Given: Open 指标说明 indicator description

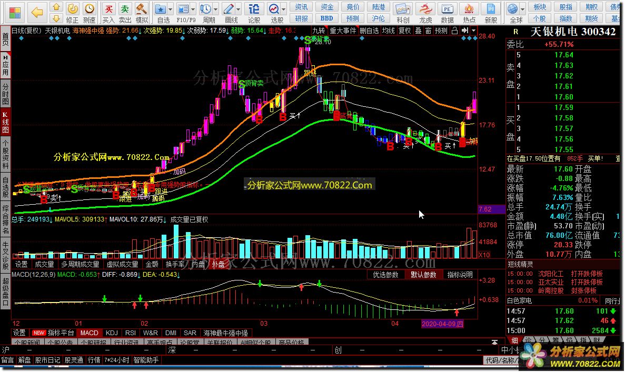Looking at the screenshot, I should click(460, 275).
